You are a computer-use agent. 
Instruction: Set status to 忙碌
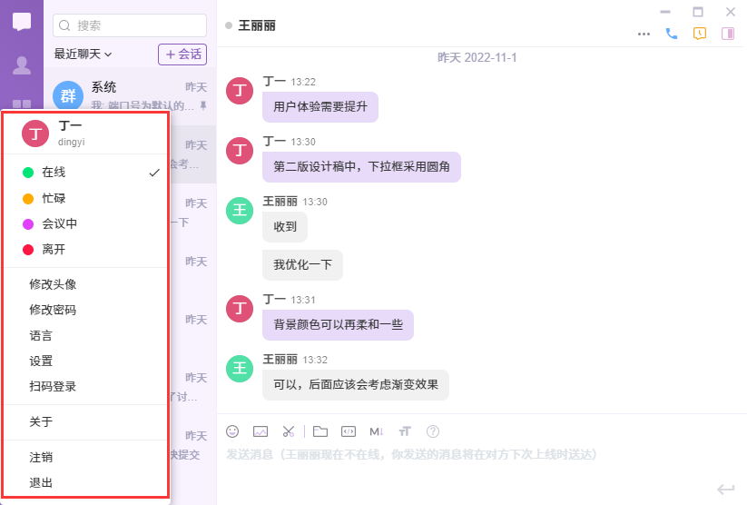coord(54,198)
